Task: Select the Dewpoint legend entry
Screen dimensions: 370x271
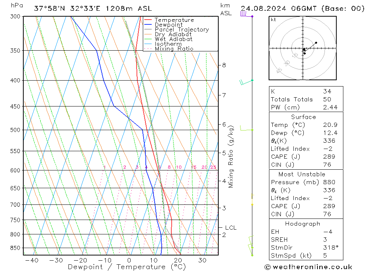Action: pos(168,25)
